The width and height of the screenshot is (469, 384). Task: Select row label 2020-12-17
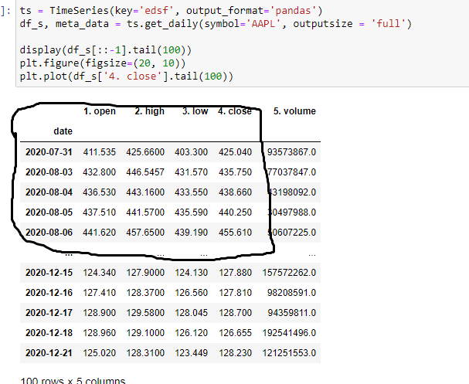[x=49, y=313]
